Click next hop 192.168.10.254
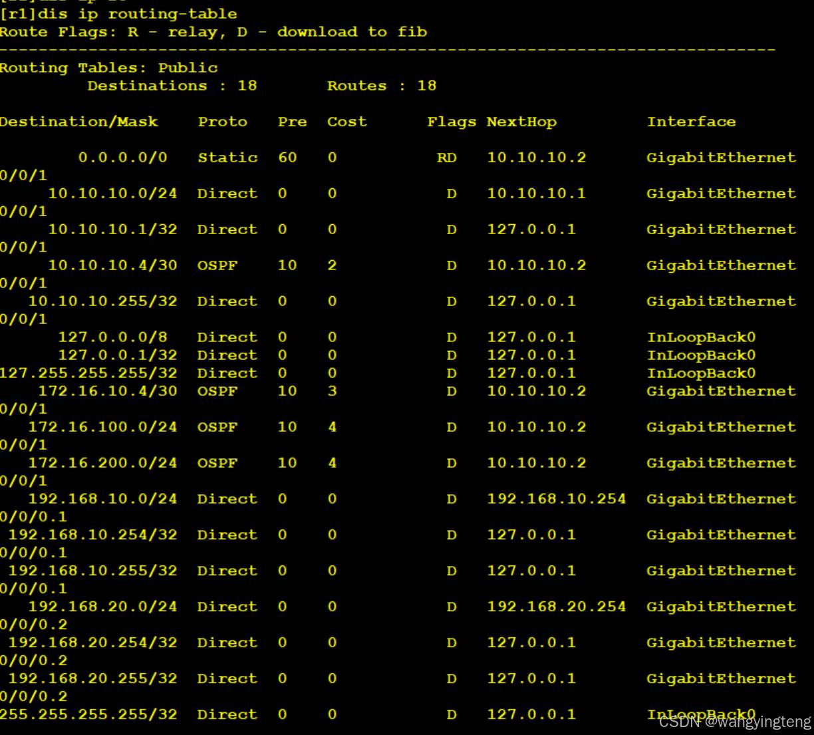 (x=557, y=498)
